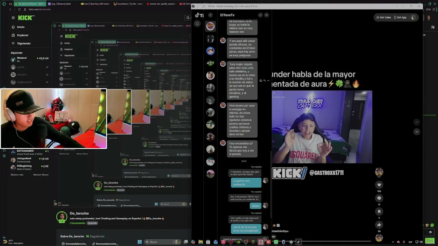Click the green Kick logo
The image size is (438, 246).
coord(26,18)
